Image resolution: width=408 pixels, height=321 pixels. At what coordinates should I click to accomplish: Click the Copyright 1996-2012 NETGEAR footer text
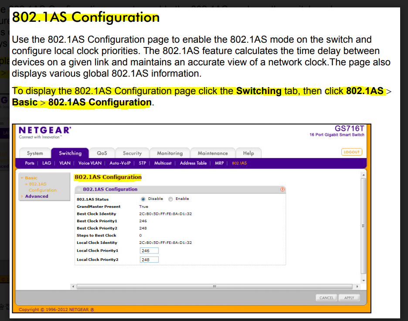(56, 310)
